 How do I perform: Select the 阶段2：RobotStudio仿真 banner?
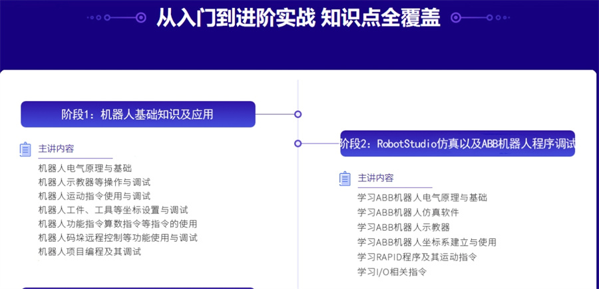[x=458, y=144]
